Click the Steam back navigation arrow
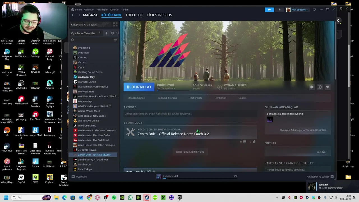Screen dimensions: 359x202 tap(73, 15)
